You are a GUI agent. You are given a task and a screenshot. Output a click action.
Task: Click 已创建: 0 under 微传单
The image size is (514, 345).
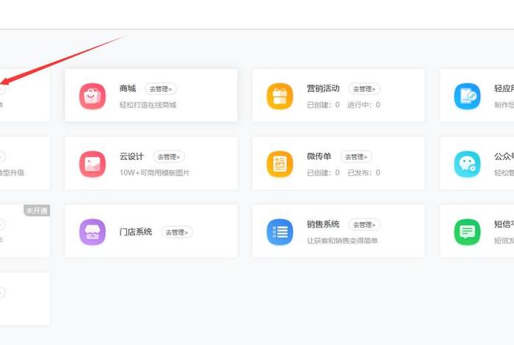pos(323,172)
